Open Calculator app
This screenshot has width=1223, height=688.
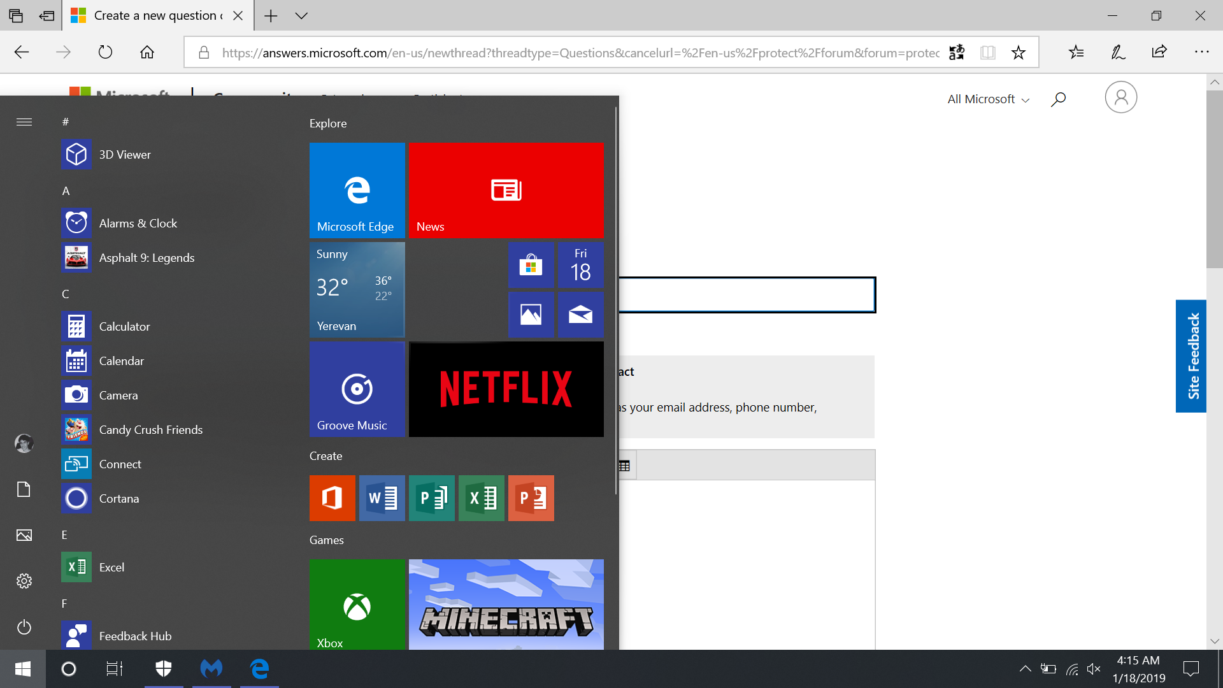tap(172, 327)
